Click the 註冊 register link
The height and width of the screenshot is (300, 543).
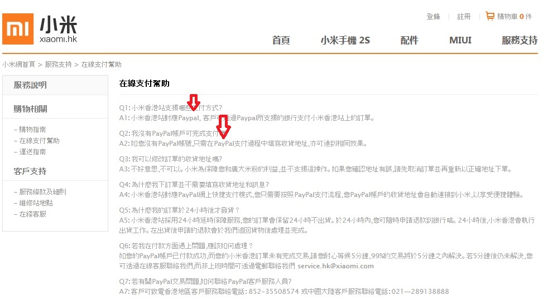[x=464, y=17]
